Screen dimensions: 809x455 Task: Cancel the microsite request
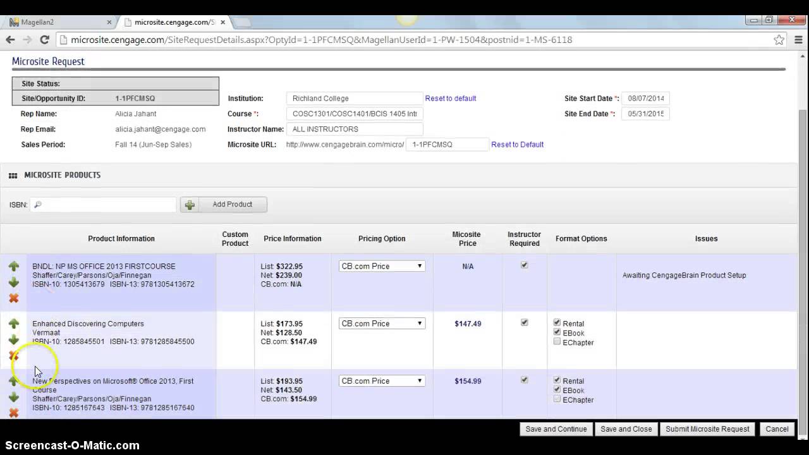click(x=777, y=429)
